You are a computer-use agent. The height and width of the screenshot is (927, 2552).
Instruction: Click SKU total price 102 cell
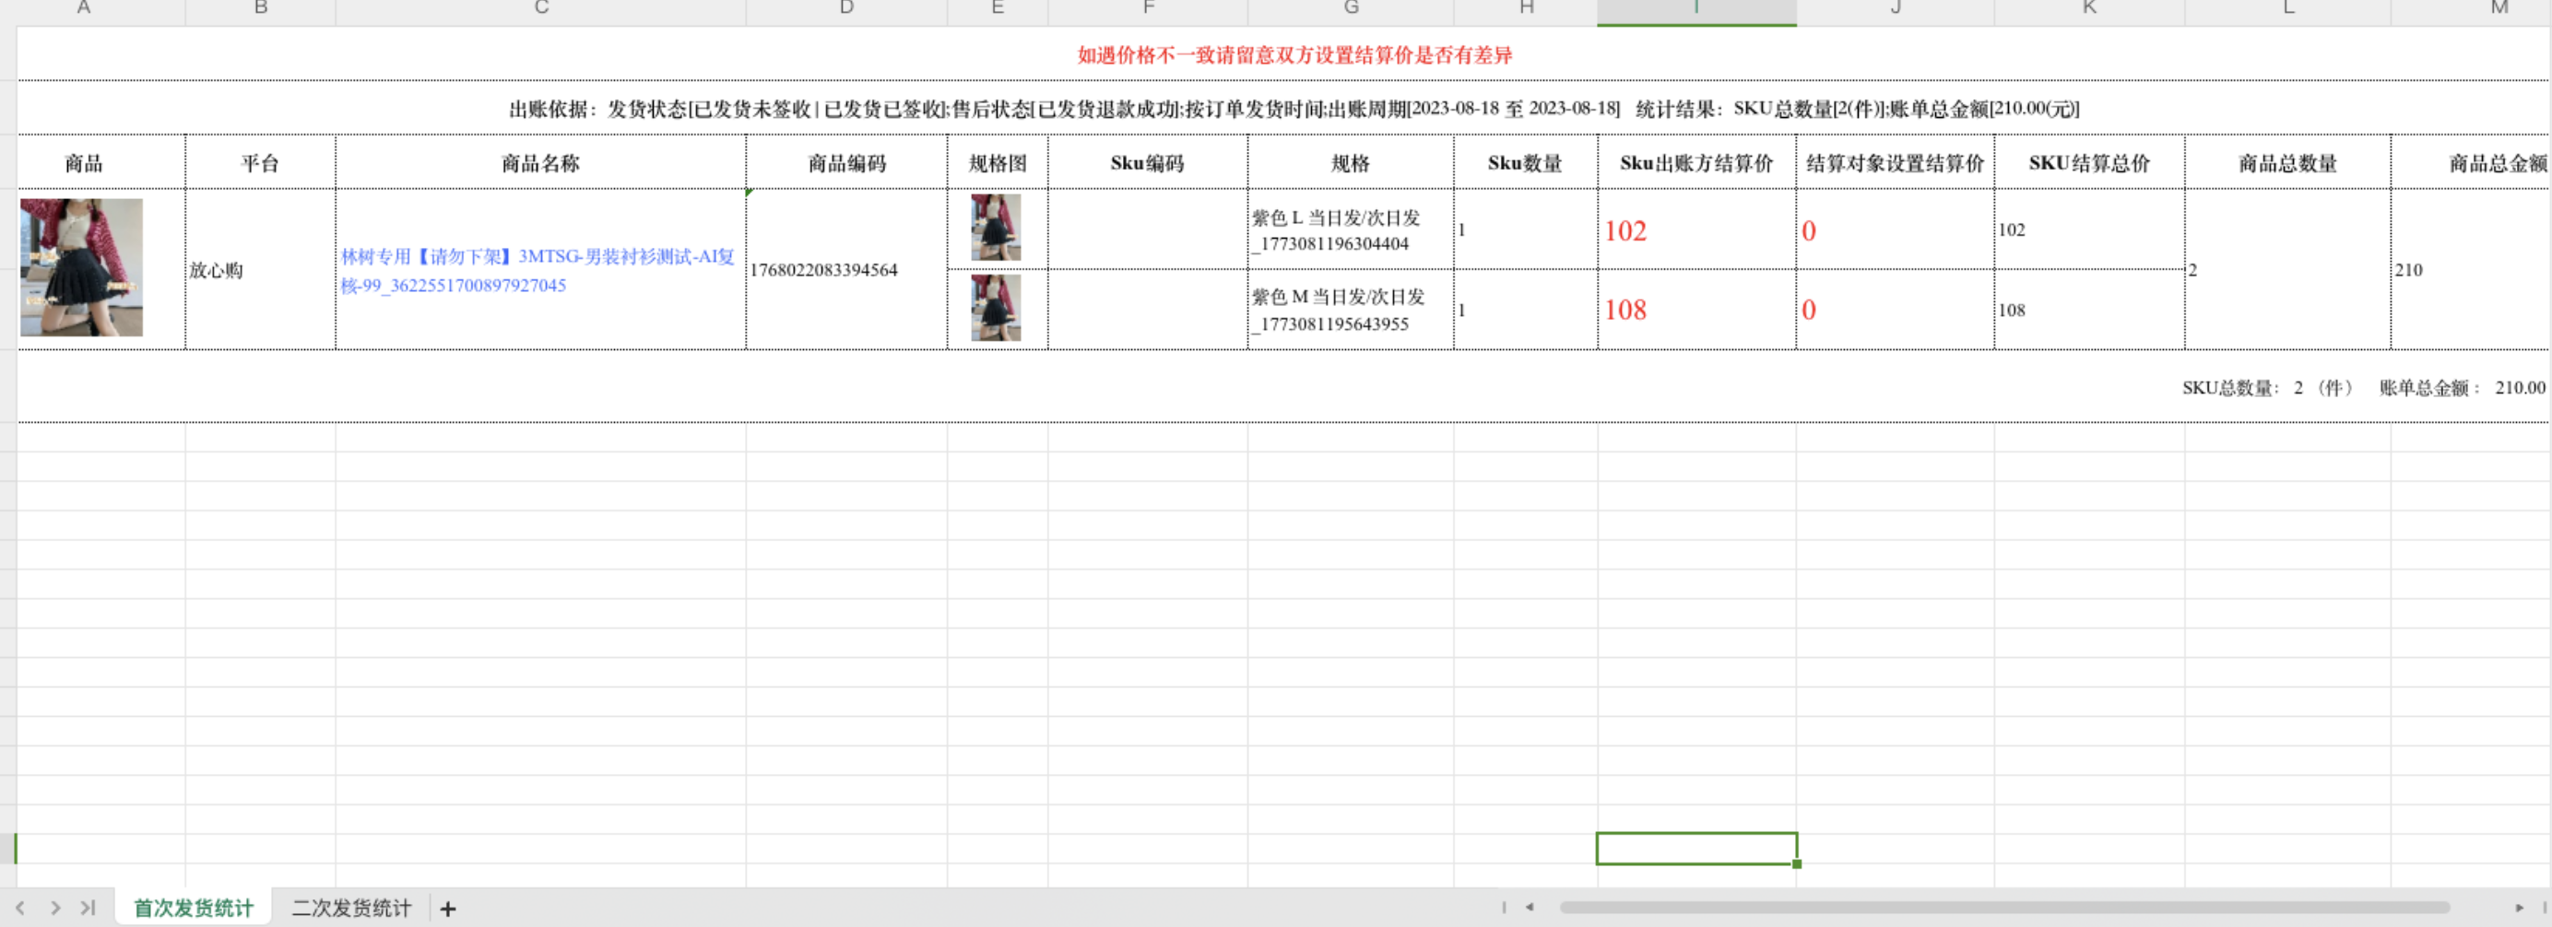[2089, 229]
